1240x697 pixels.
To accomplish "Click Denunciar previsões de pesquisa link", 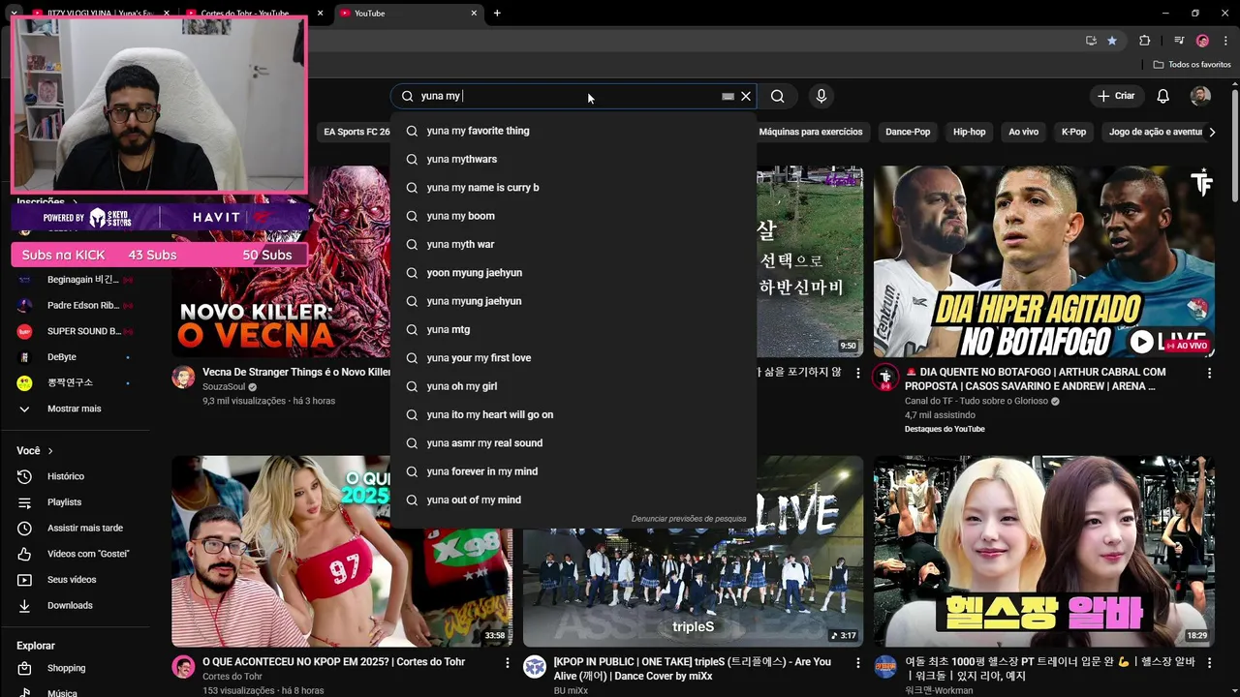I will [x=689, y=519].
